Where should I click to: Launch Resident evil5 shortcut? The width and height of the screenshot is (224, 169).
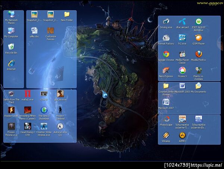pyautogui.click(x=11, y=110)
